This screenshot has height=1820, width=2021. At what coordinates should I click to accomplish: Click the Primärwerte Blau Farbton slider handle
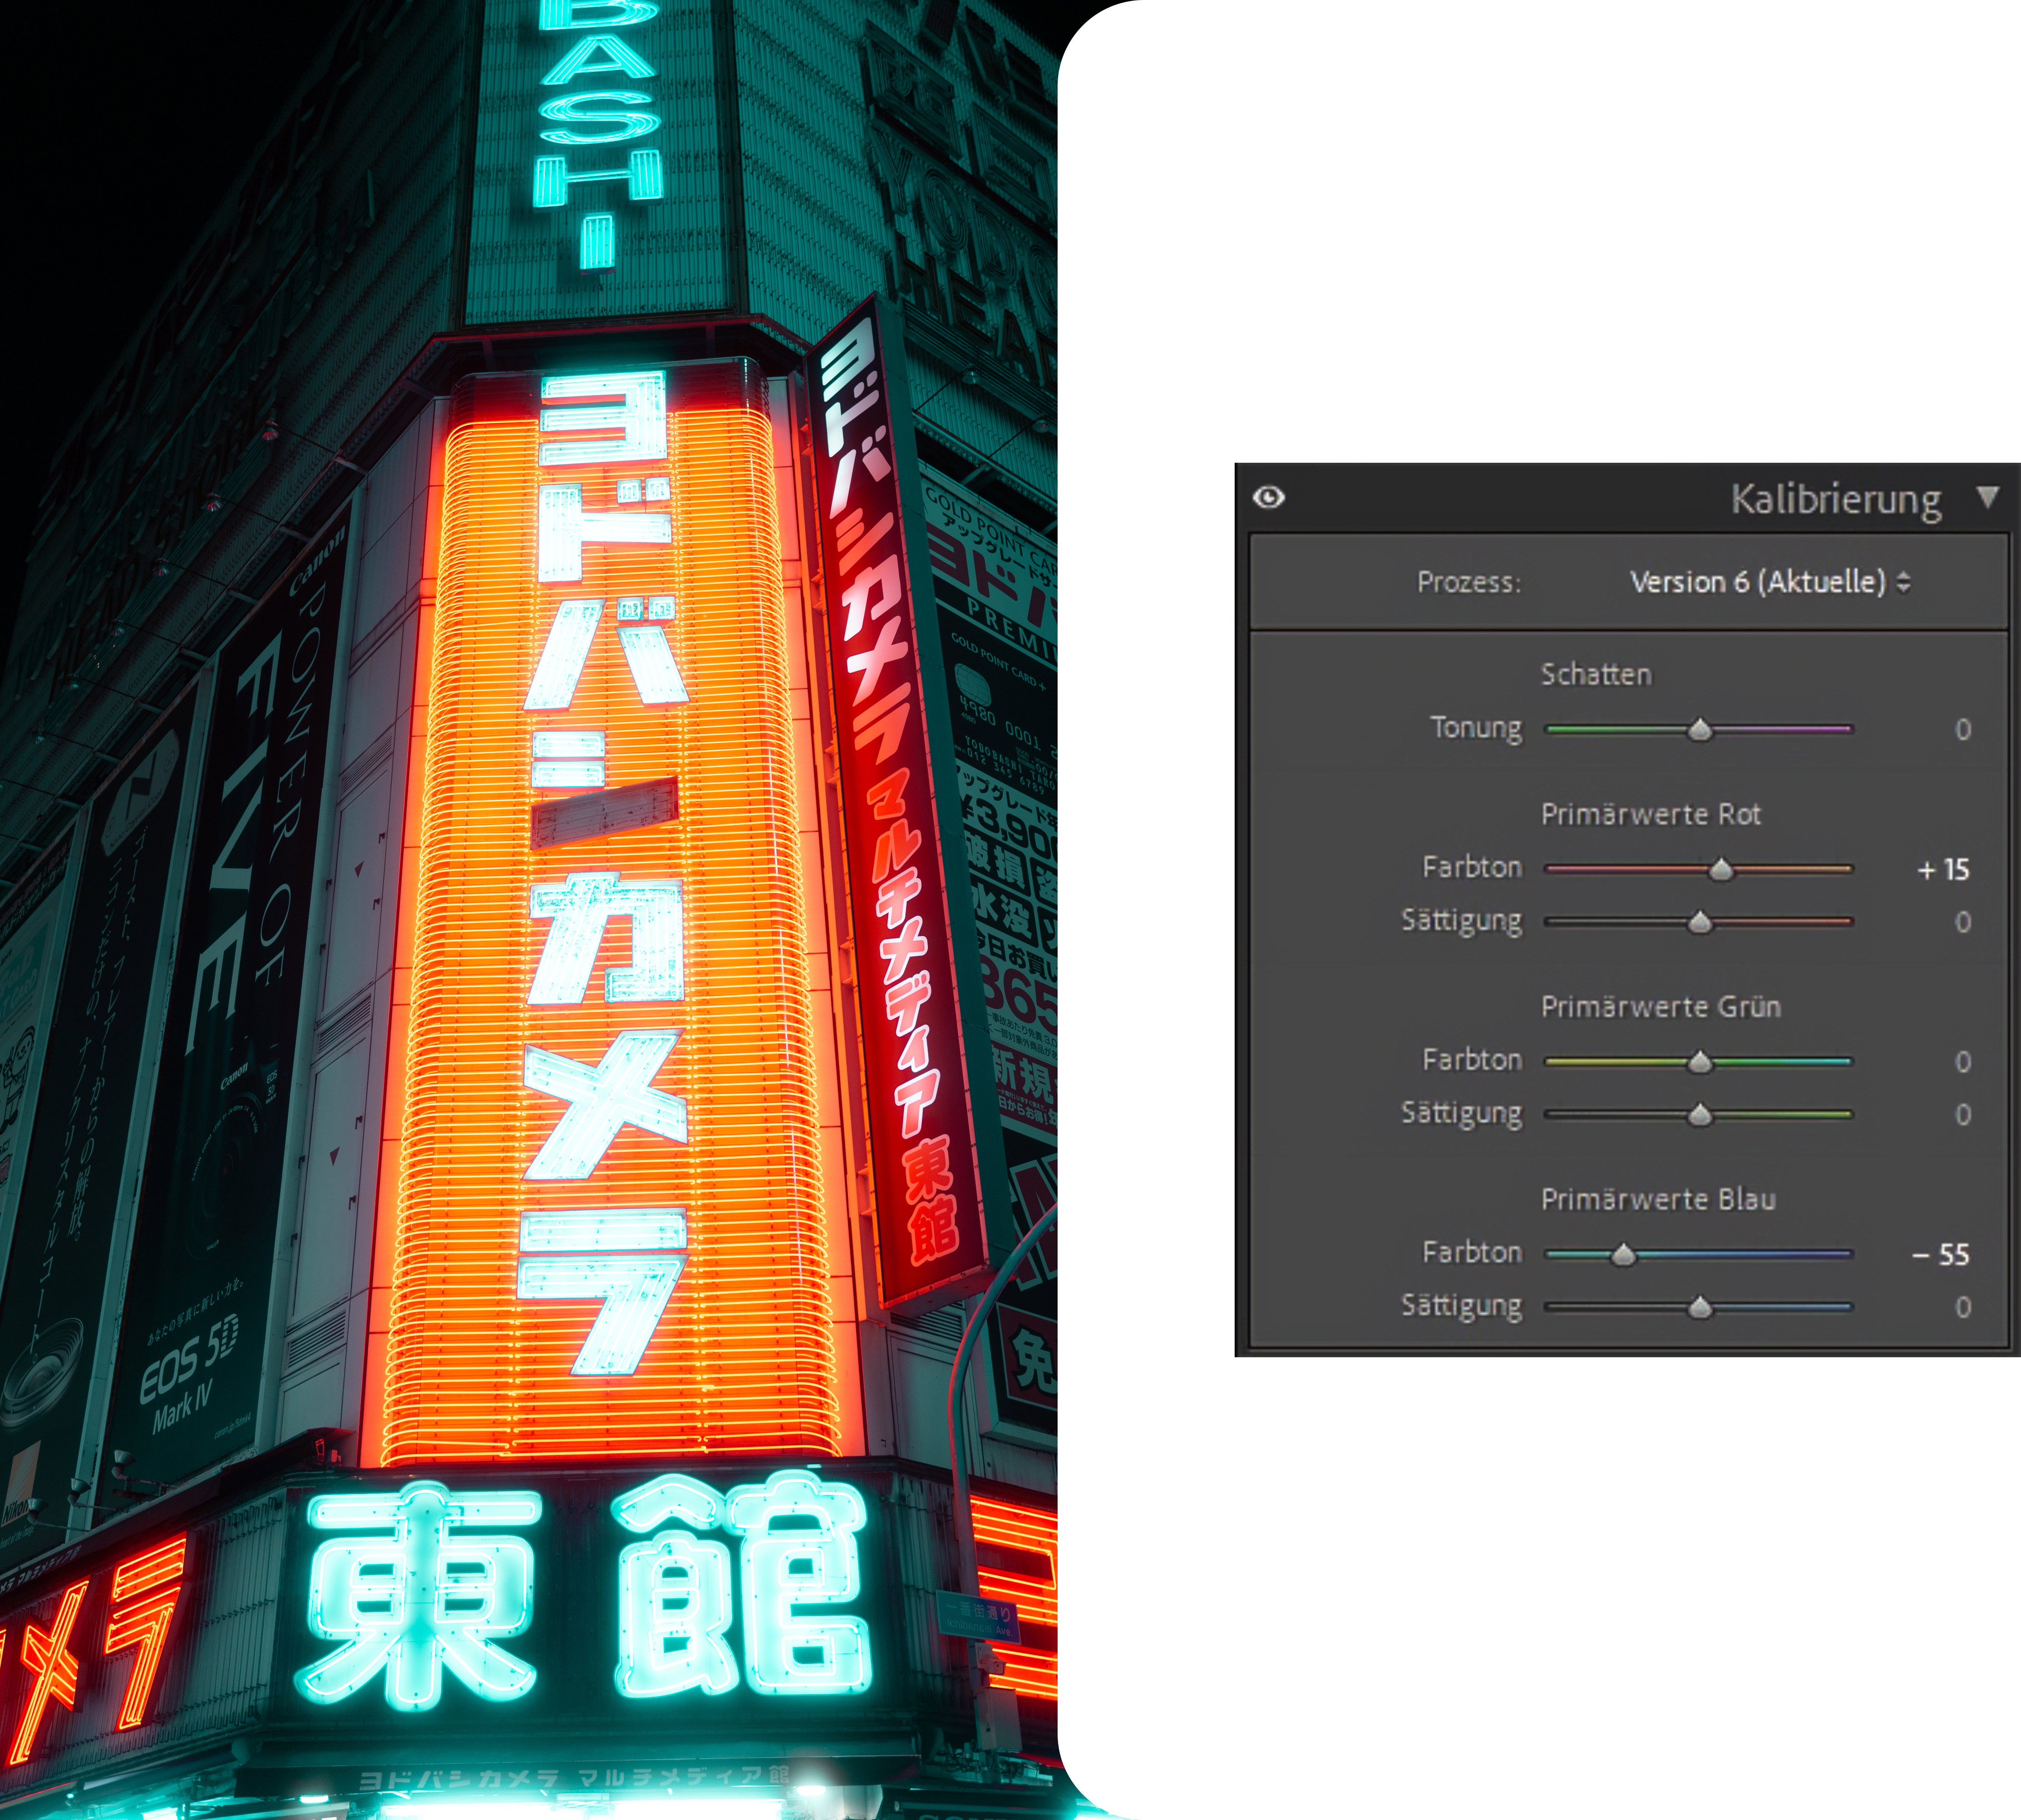1623,1254
